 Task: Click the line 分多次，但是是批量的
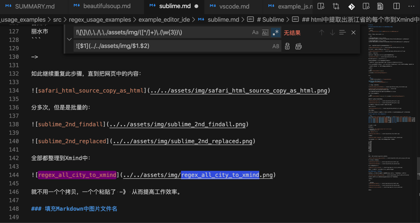tap(61, 108)
